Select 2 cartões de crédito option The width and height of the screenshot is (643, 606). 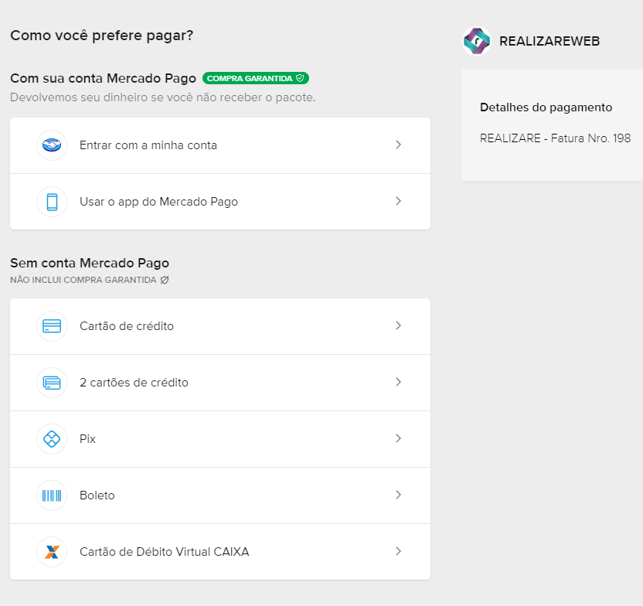[220, 383]
